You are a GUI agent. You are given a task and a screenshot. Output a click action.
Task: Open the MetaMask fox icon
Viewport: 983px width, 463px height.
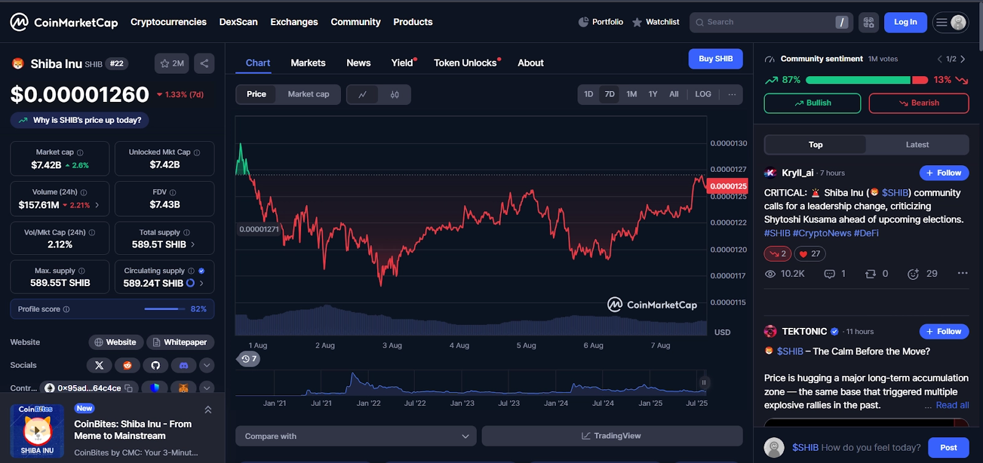point(183,388)
